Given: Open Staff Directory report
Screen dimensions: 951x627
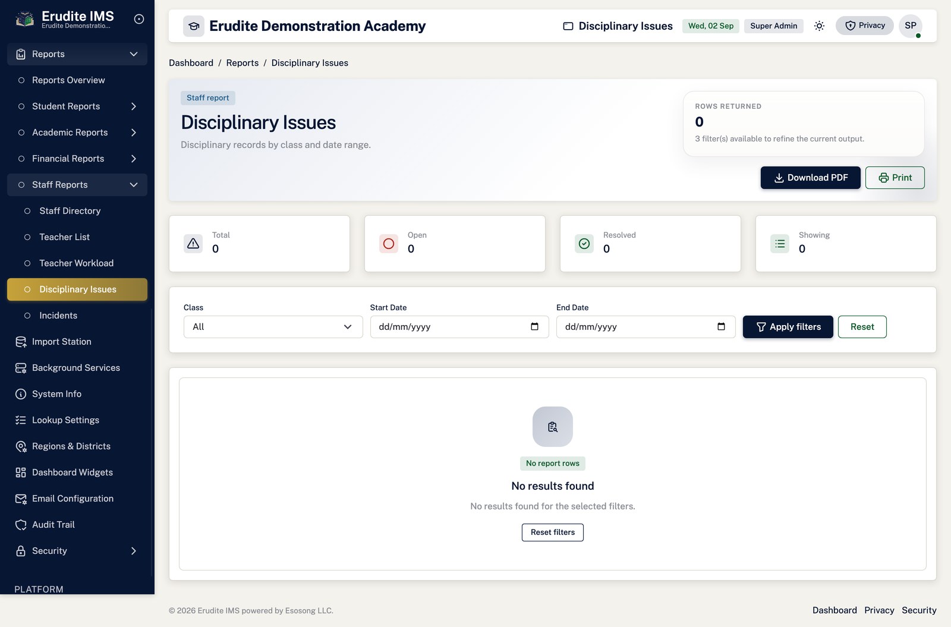Looking at the screenshot, I should pyautogui.click(x=77, y=211).
